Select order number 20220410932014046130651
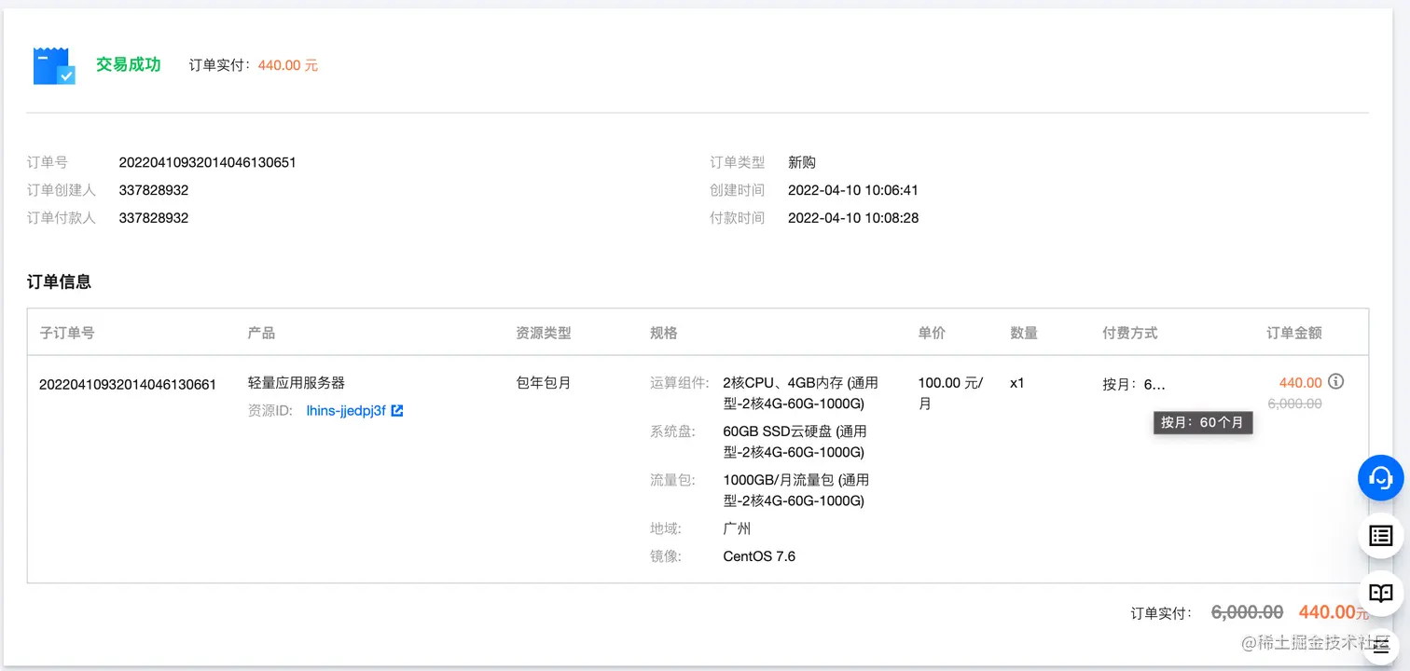The image size is (1410, 671). point(207,162)
